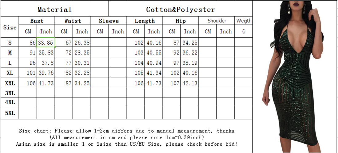The width and height of the screenshot is (338, 153).
Task: Select the Length column header
Action: click(145, 21)
